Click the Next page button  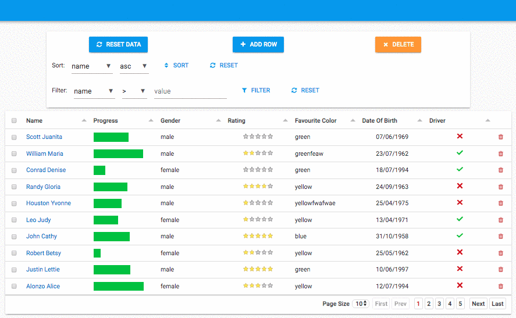pos(478,303)
